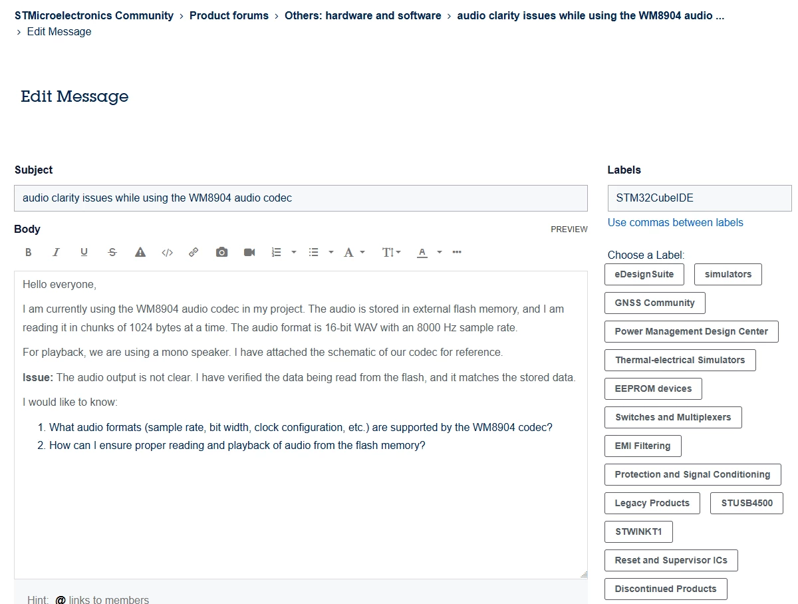The width and height of the screenshot is (798, 604).
Task: Apply a numbered list
Action: click(x=277, y=253)
